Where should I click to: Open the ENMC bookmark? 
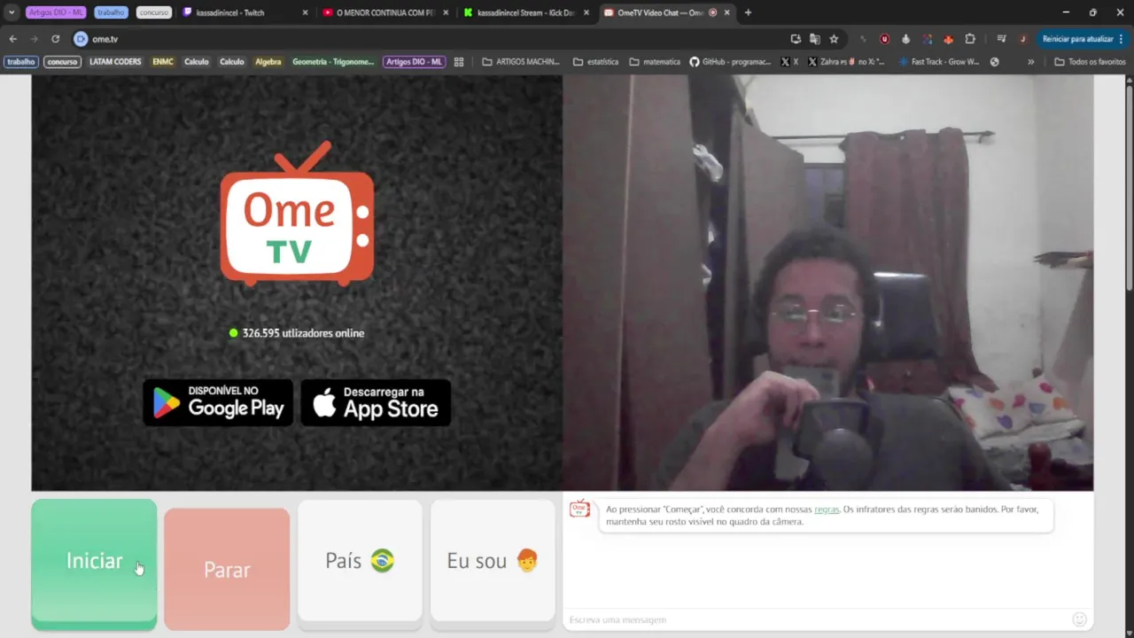pyautogui.click(x=163, y=62)
